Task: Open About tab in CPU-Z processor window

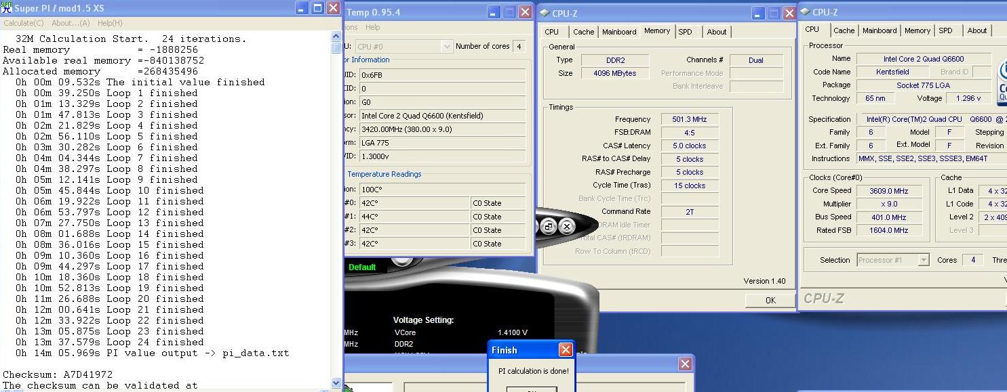Action: coord(977,30)
